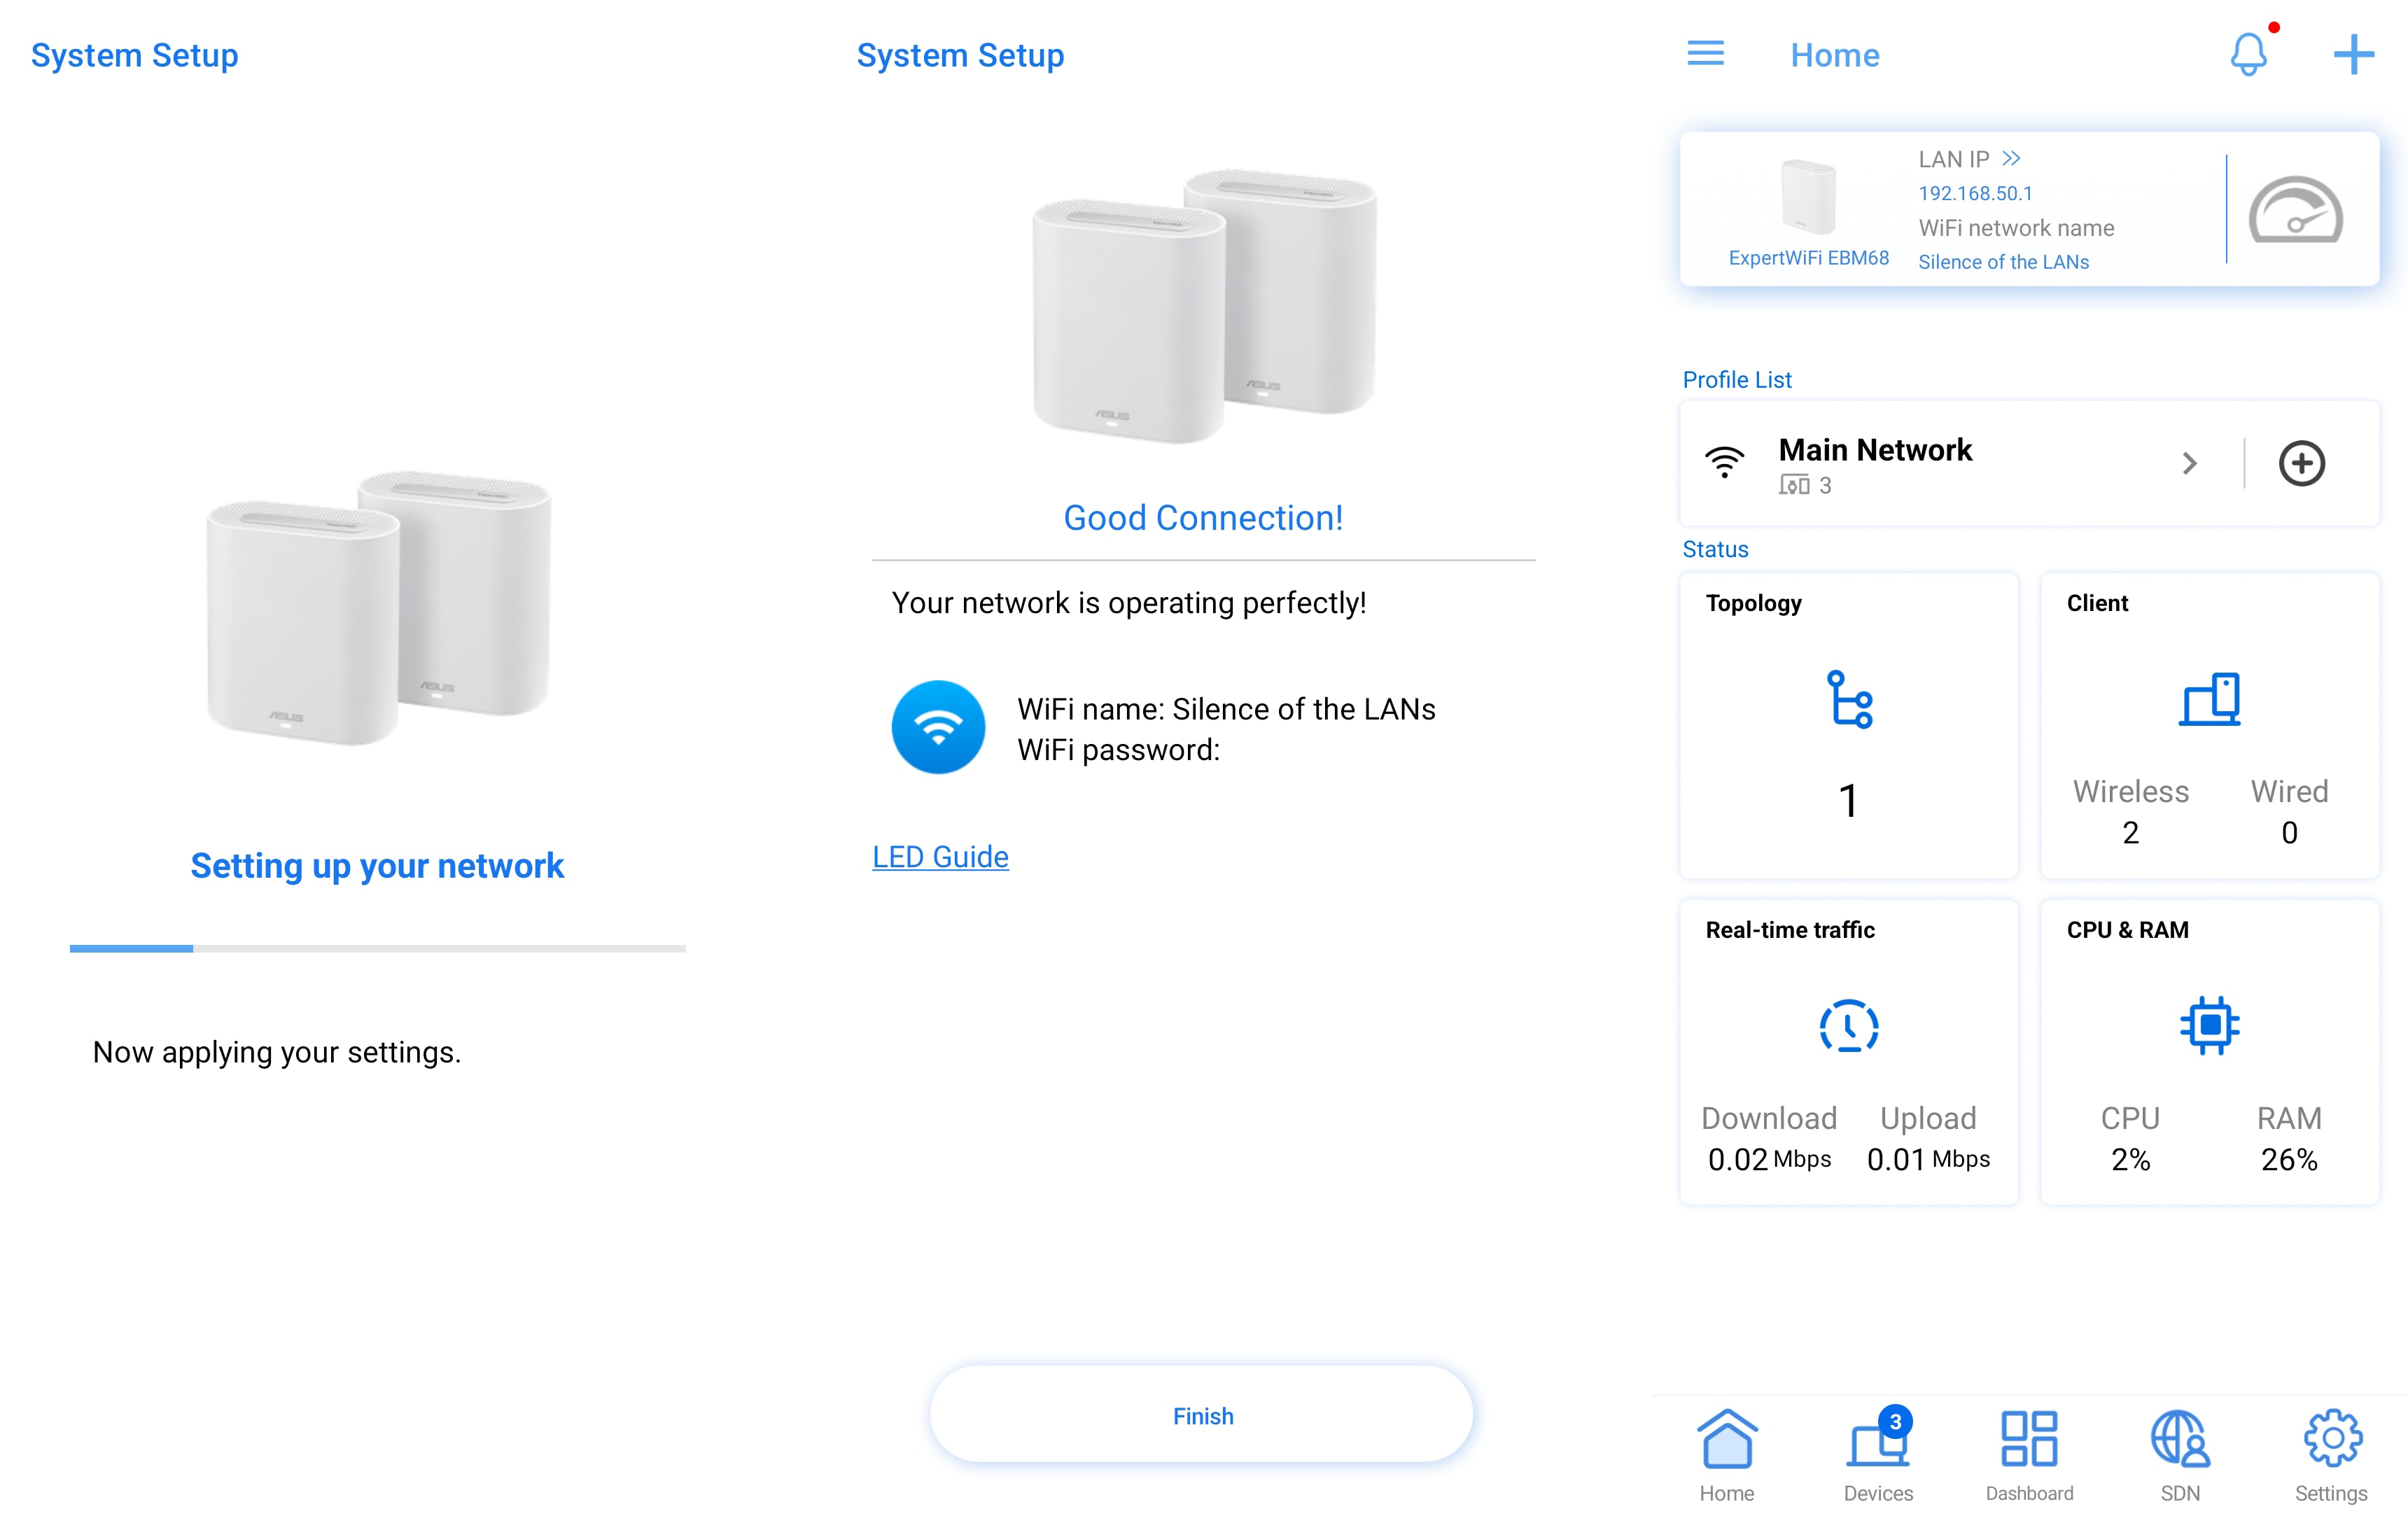Tap the blue WiFi circle icon
Screen dimensions: 2408x1516
click(x=938, y=727)
